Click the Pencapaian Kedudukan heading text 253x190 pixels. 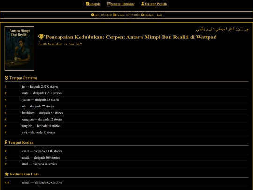pos(131,37)
